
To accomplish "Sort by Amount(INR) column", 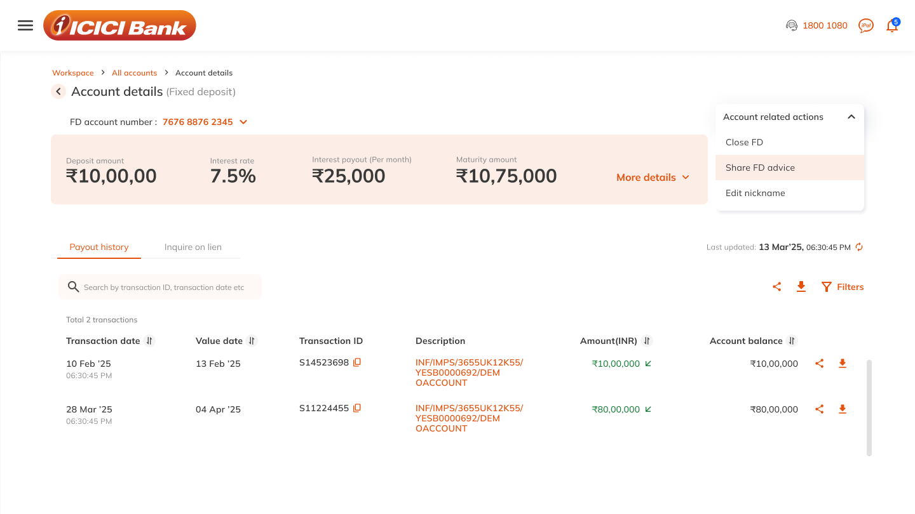I will (x=647, y=341).
